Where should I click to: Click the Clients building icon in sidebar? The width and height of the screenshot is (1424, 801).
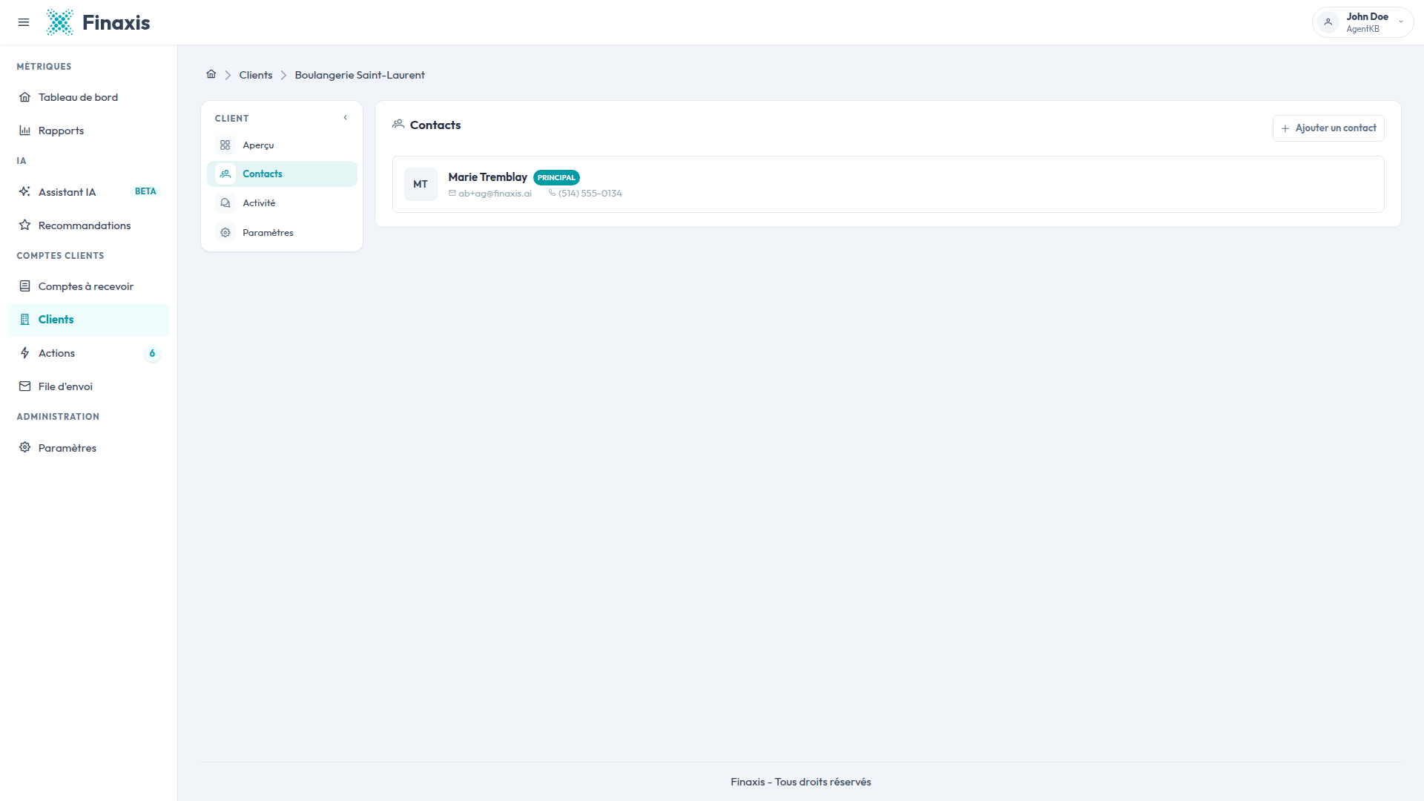[25, 320]
